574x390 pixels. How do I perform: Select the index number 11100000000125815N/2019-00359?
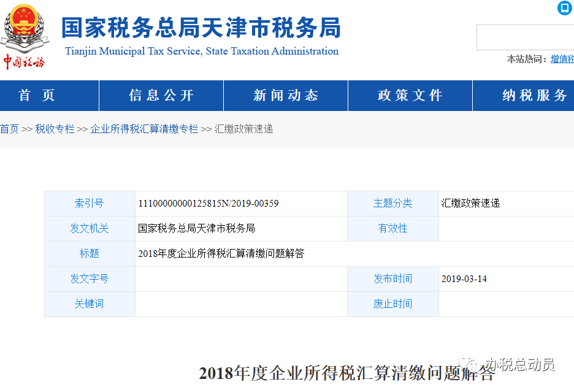209,203
